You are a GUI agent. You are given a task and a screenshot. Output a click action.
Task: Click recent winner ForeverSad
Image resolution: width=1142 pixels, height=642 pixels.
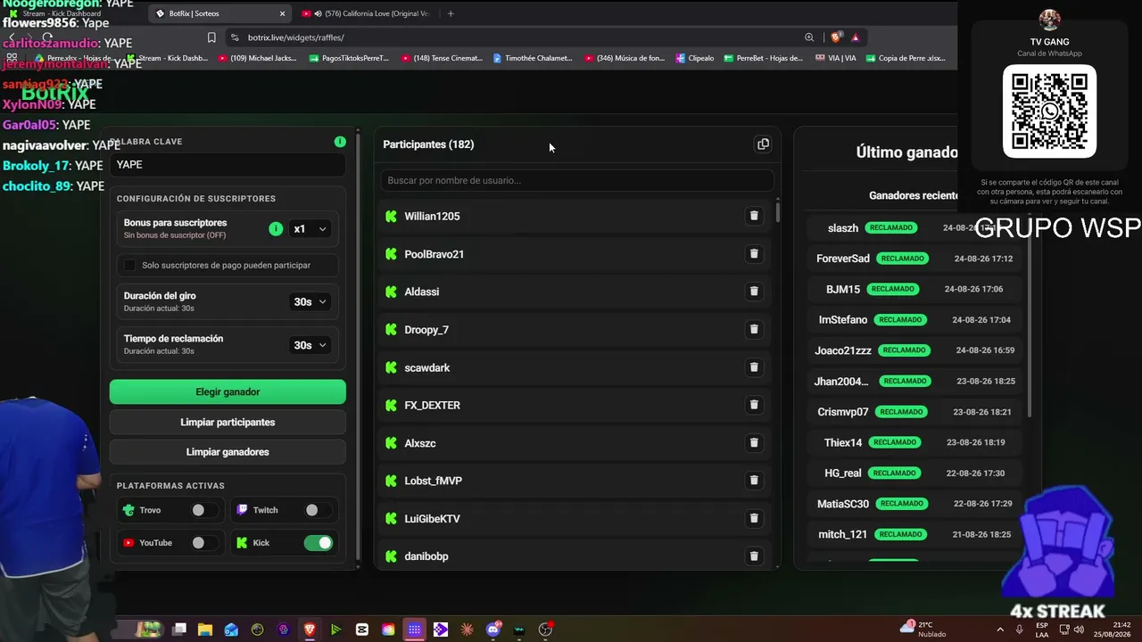[843, 259]
